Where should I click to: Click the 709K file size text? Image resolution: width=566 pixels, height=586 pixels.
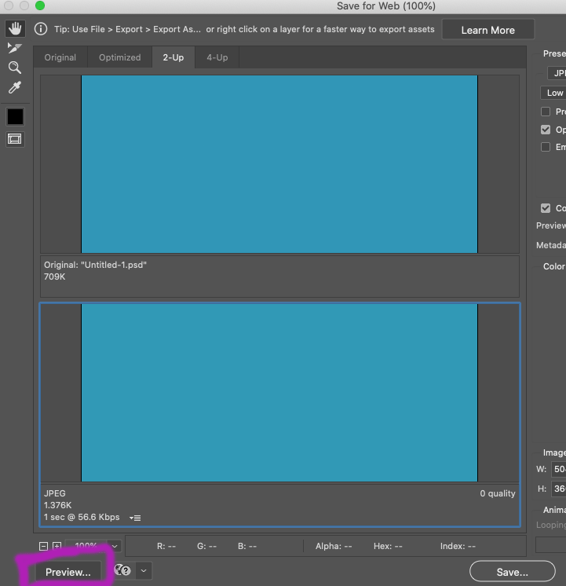[54, 277]
